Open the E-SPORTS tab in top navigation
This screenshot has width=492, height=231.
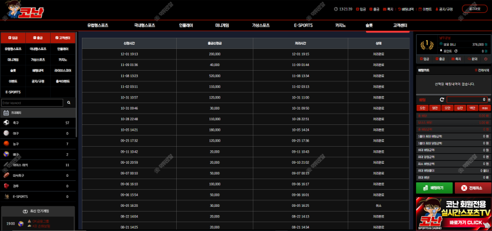click(x=303, y=25)
